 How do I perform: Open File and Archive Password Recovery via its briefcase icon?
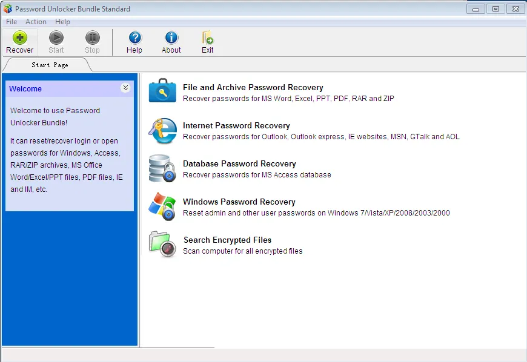click(162, 91)
